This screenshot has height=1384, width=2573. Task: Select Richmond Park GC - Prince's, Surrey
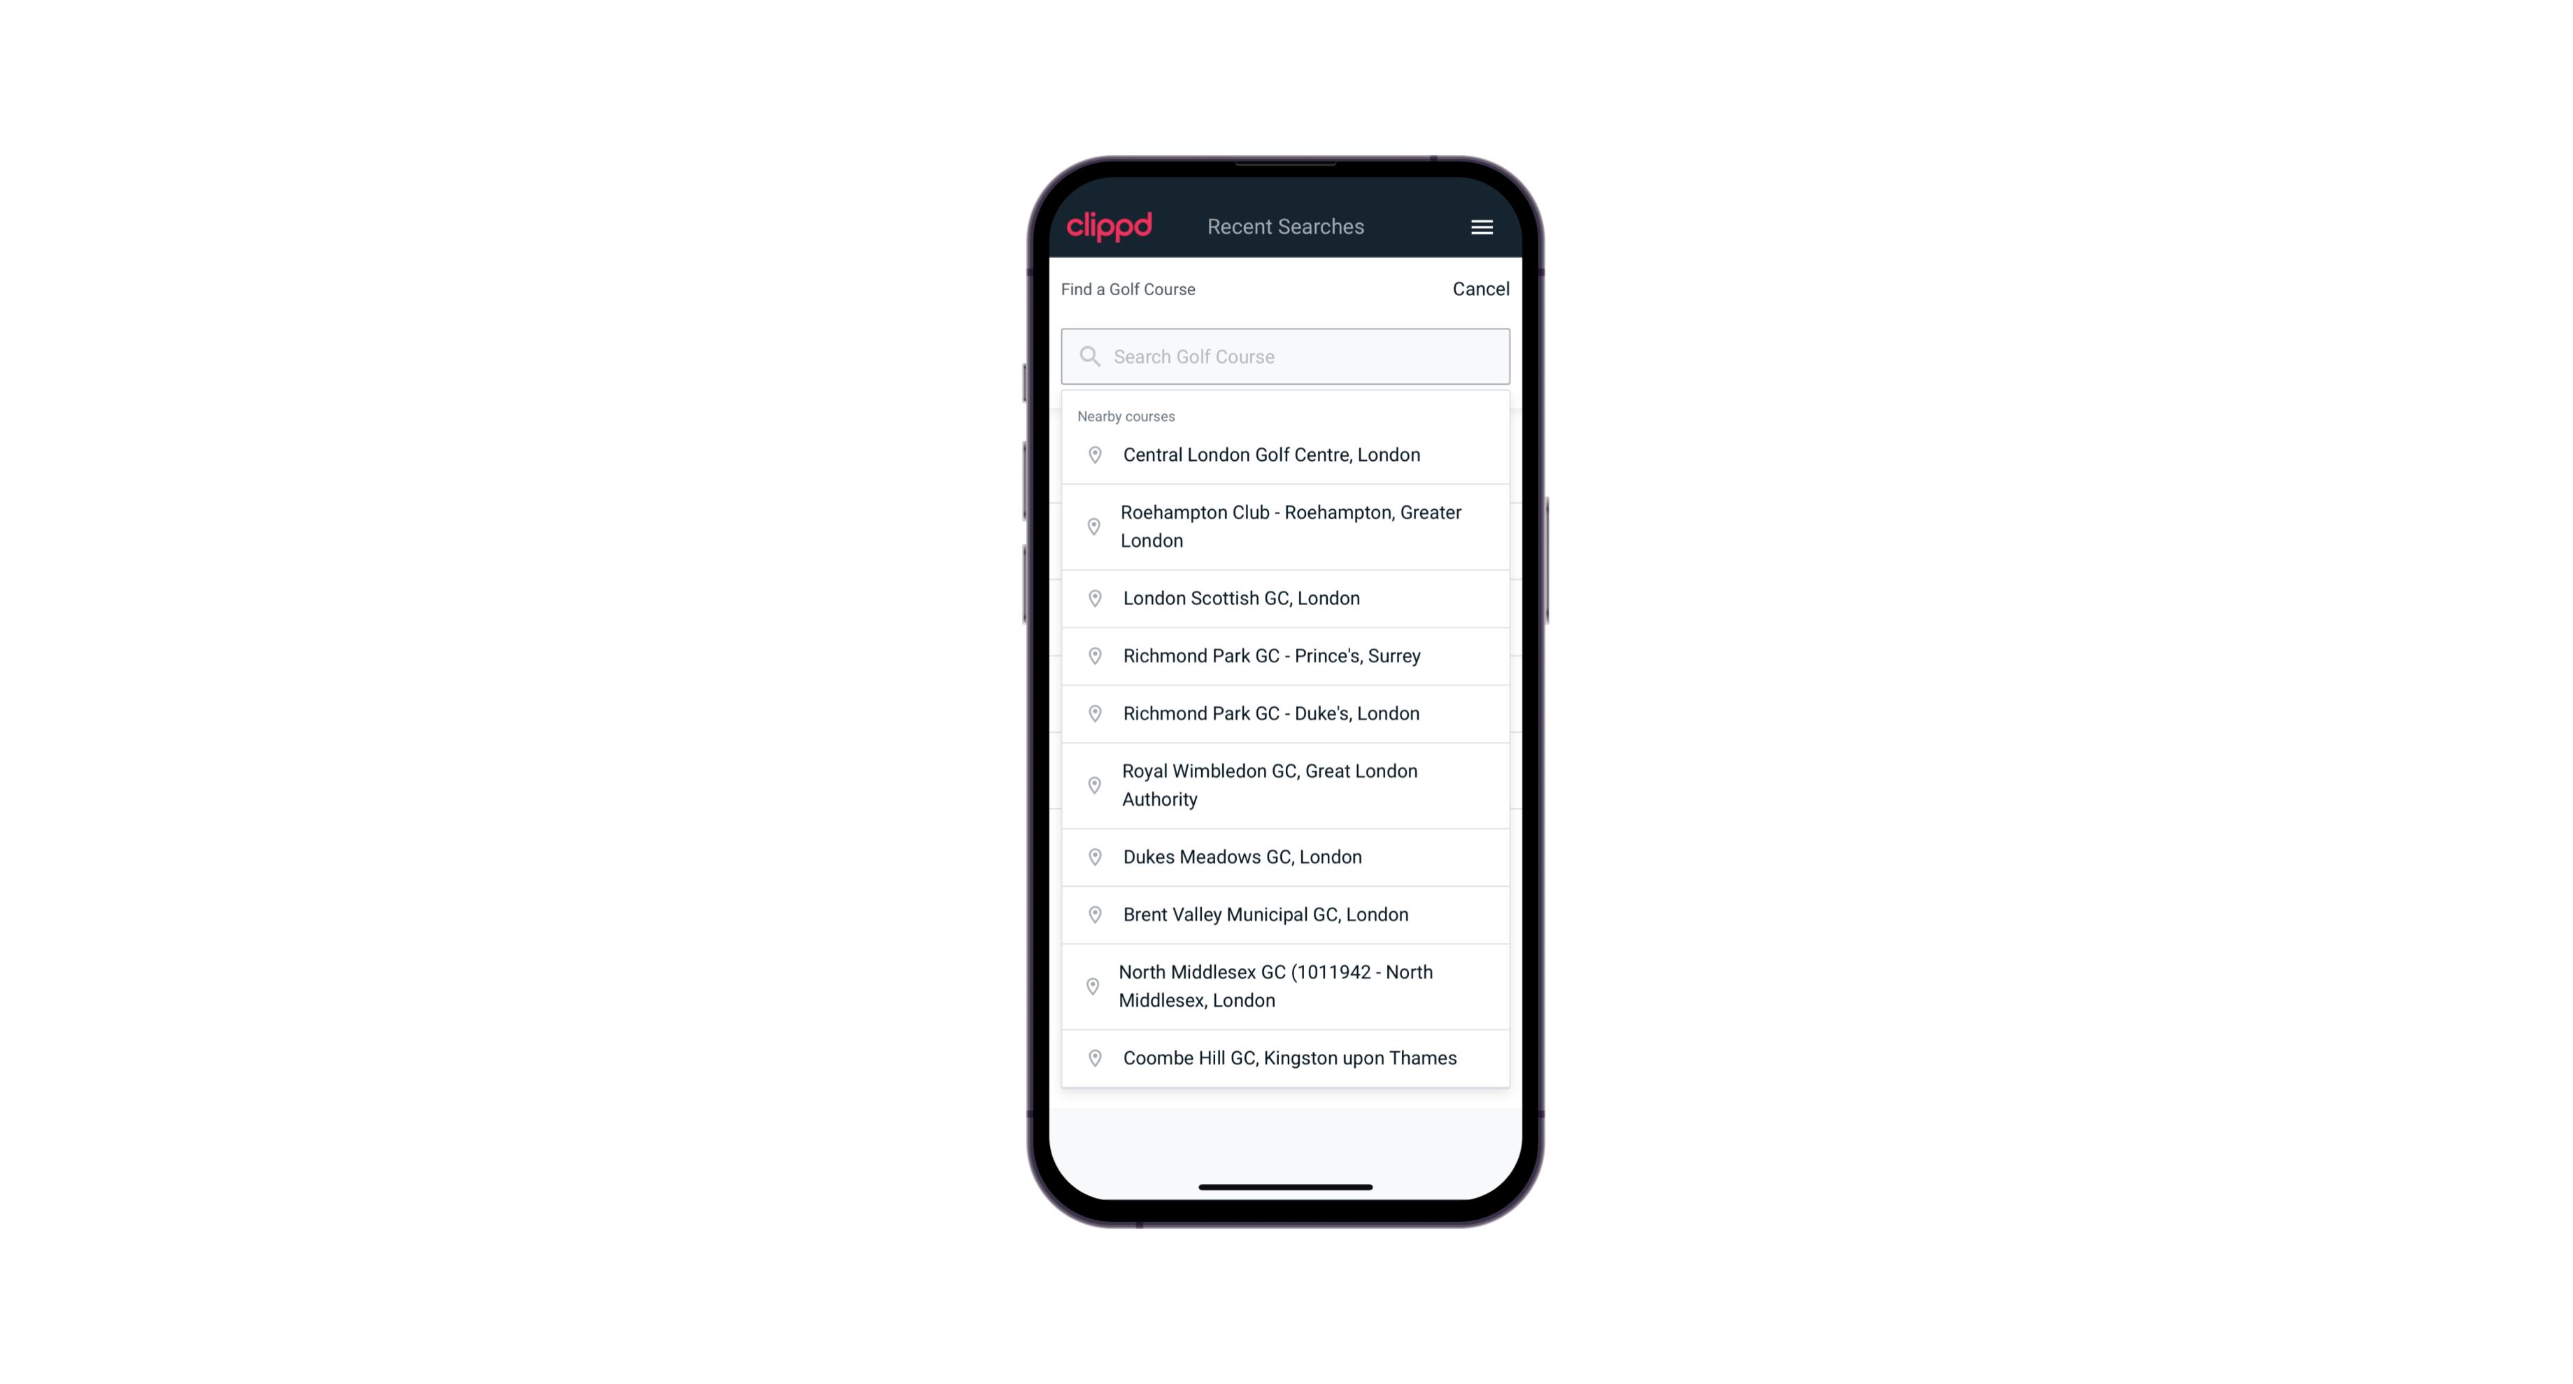coord(1285,655)
